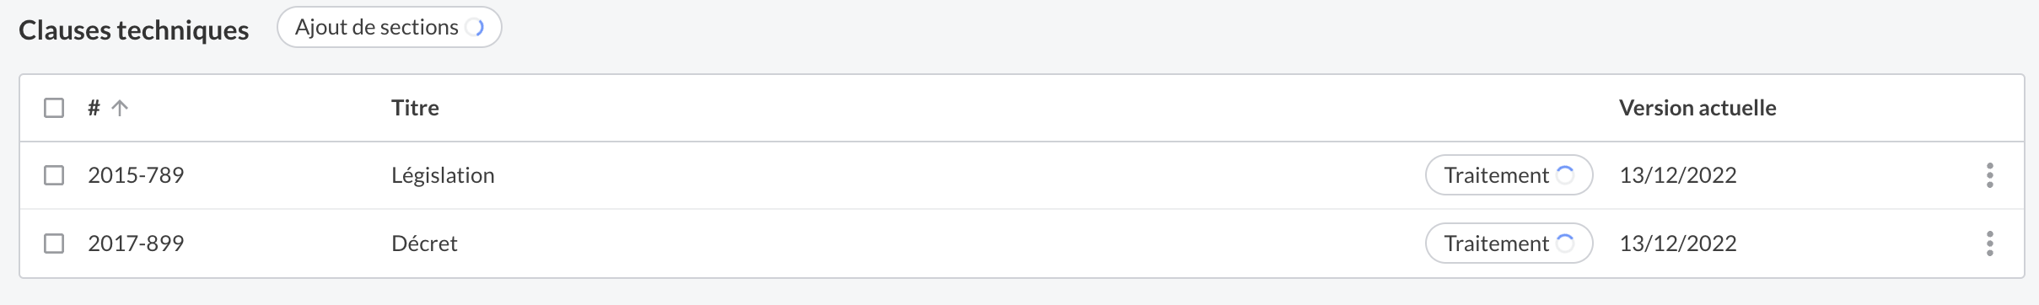The height and width of the screenshot is (305, 2039).
Task: Select the 2017-899 clause number
Action: [136, 243]
